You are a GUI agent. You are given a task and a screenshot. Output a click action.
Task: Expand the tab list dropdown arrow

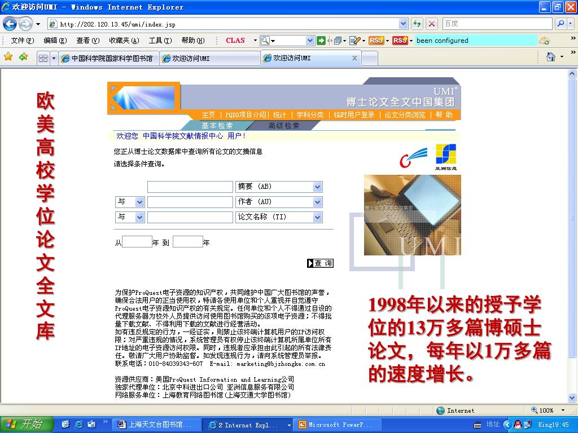point(54,58)
